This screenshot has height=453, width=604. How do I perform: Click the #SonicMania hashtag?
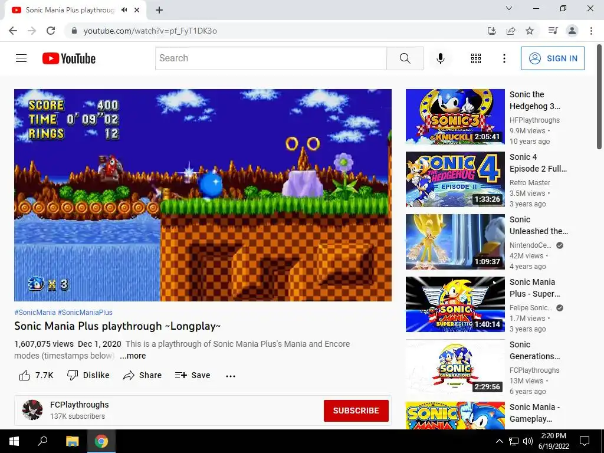coord(35,313)
